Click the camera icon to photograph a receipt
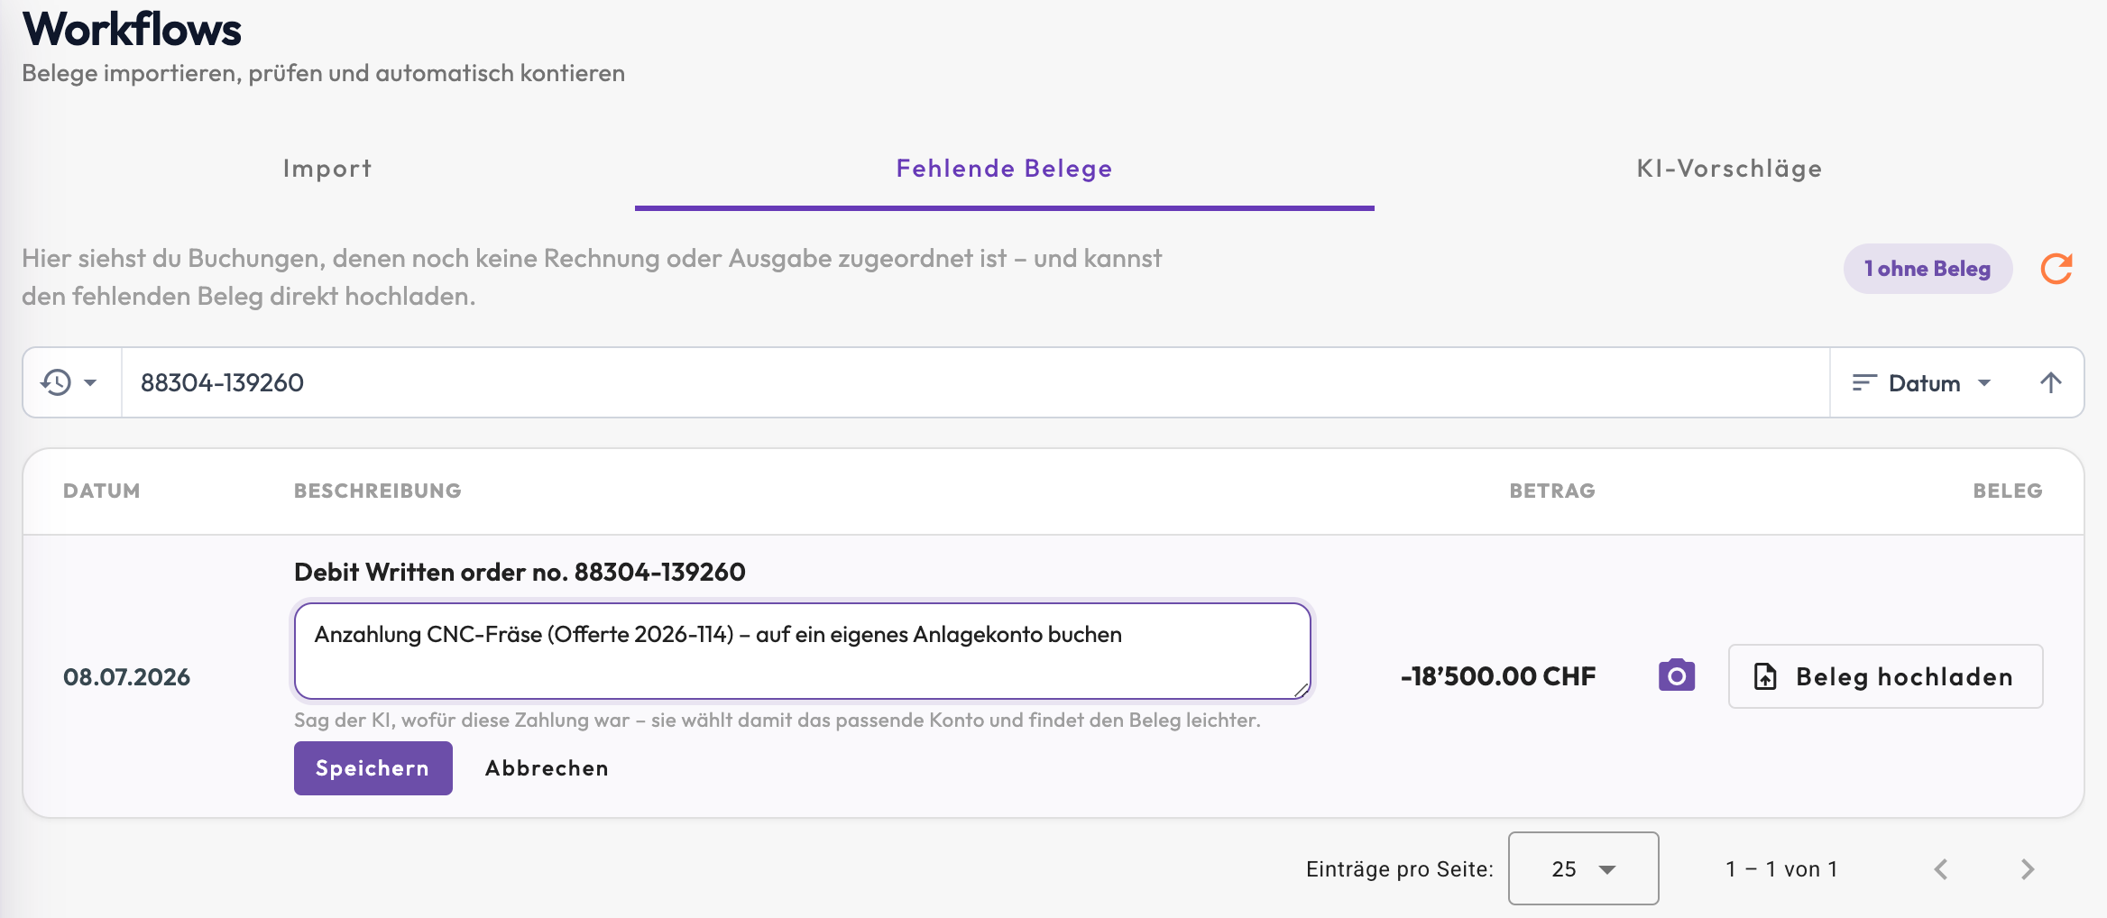The image size is (2107, 918). (1677, 675)
